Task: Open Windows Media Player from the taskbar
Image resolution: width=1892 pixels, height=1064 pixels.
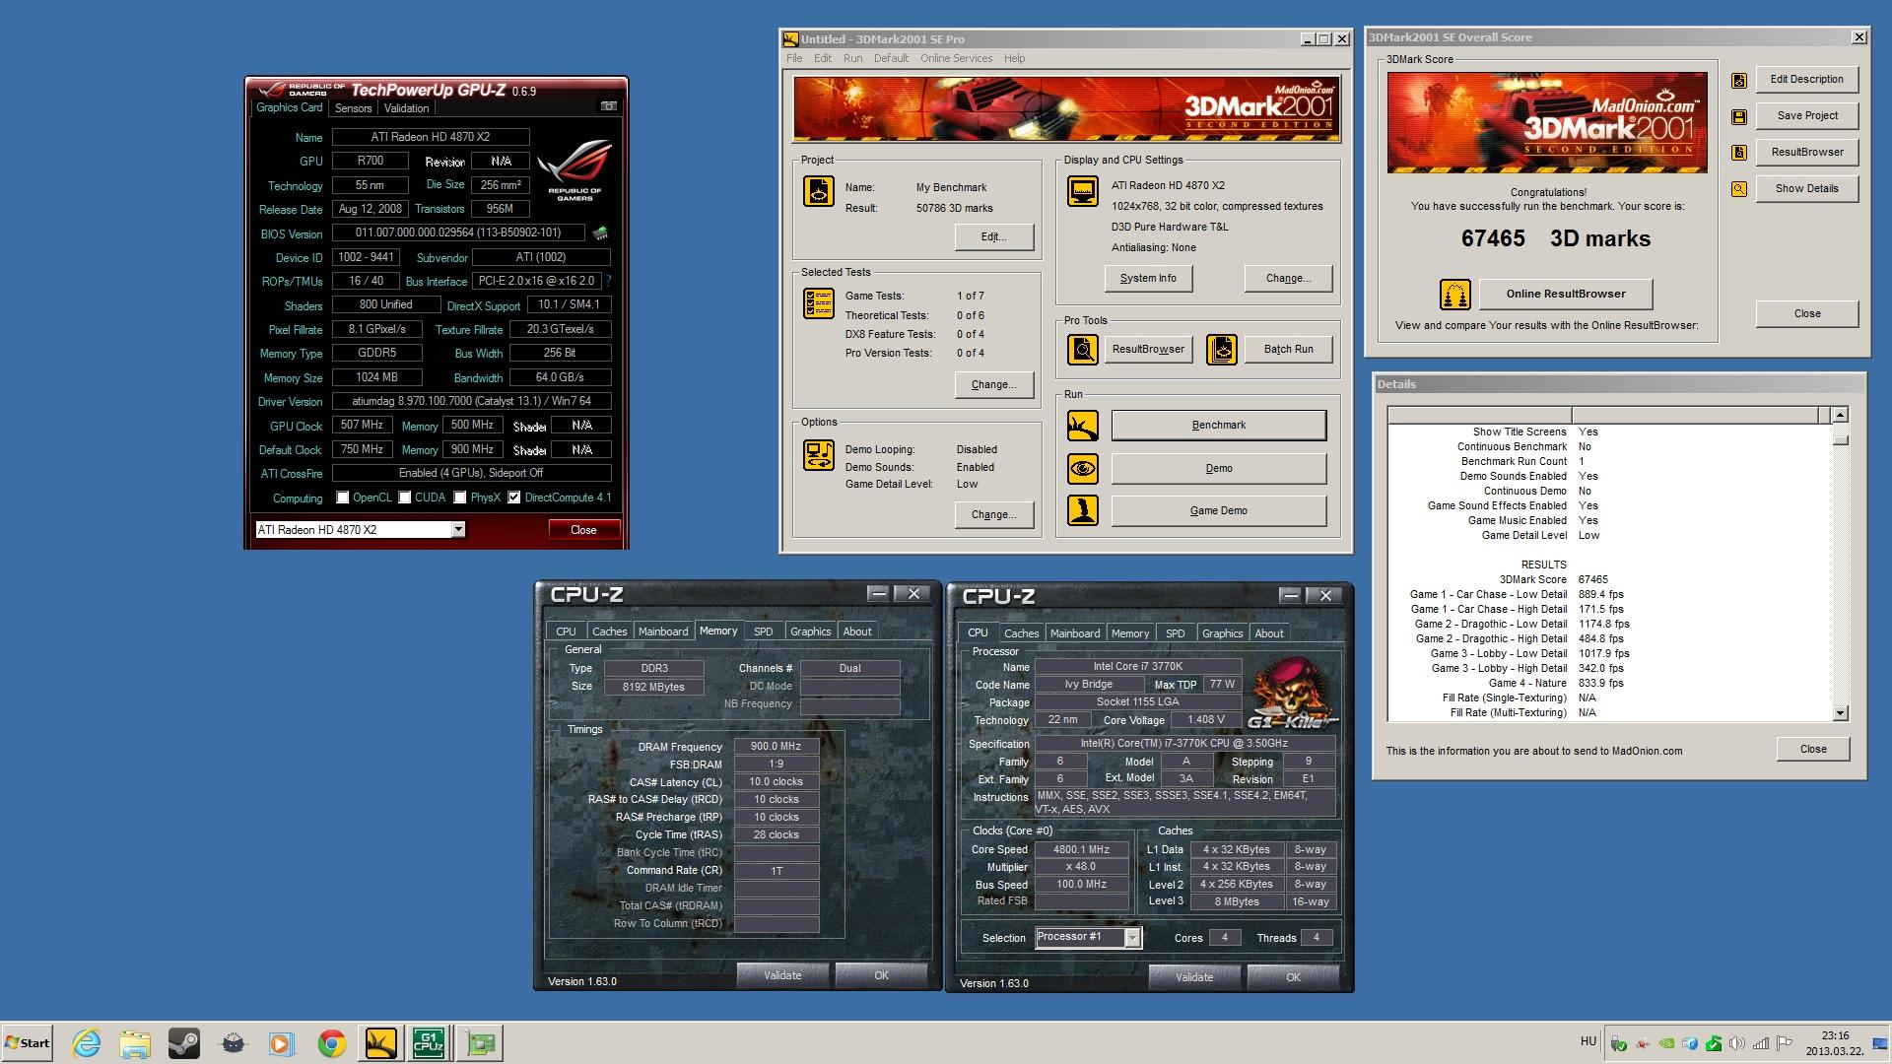Action: pos(281,1042)
